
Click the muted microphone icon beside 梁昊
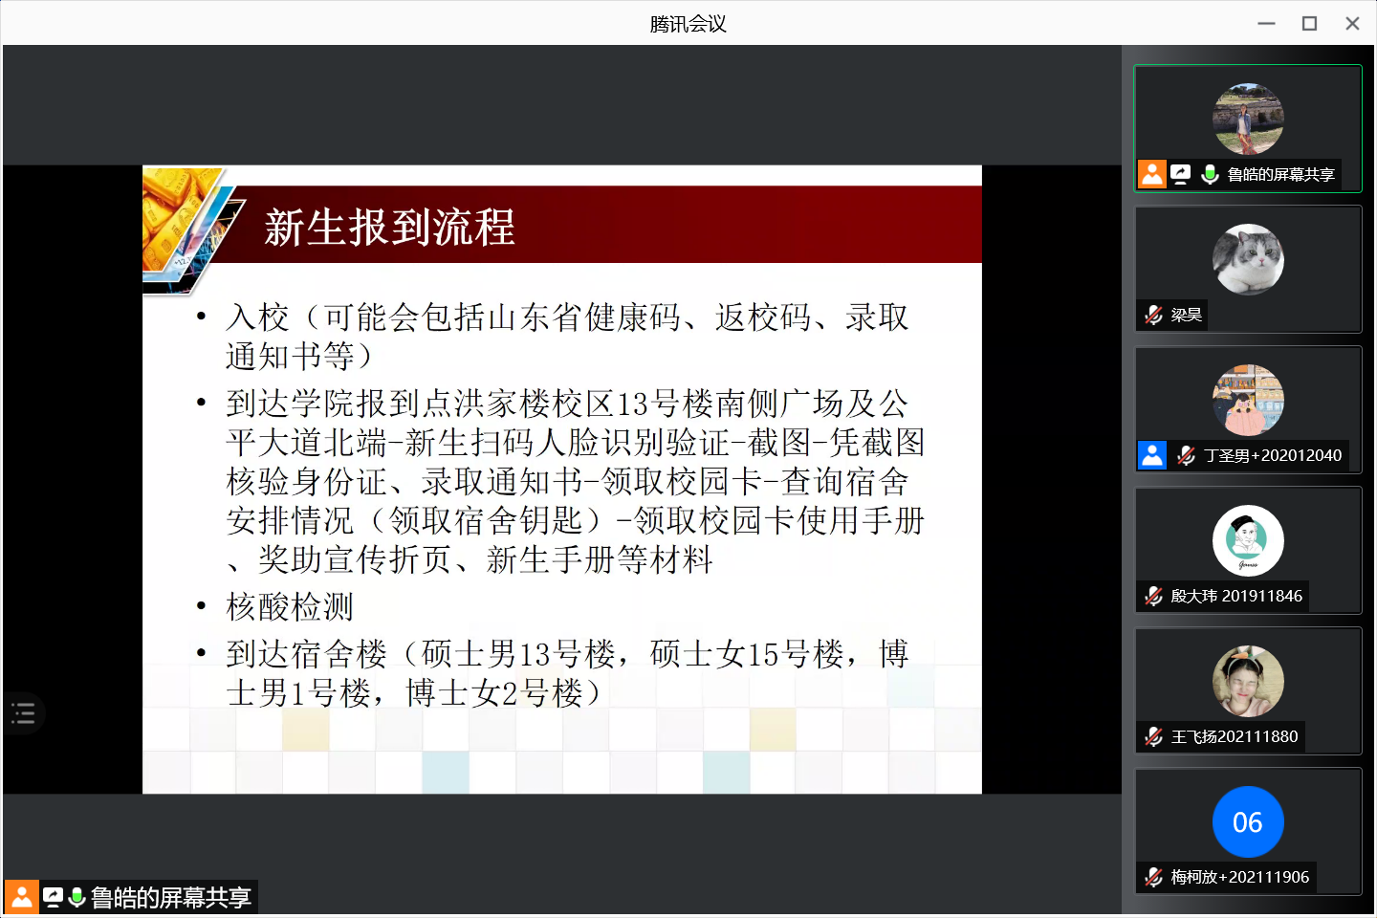point(1154,315)
